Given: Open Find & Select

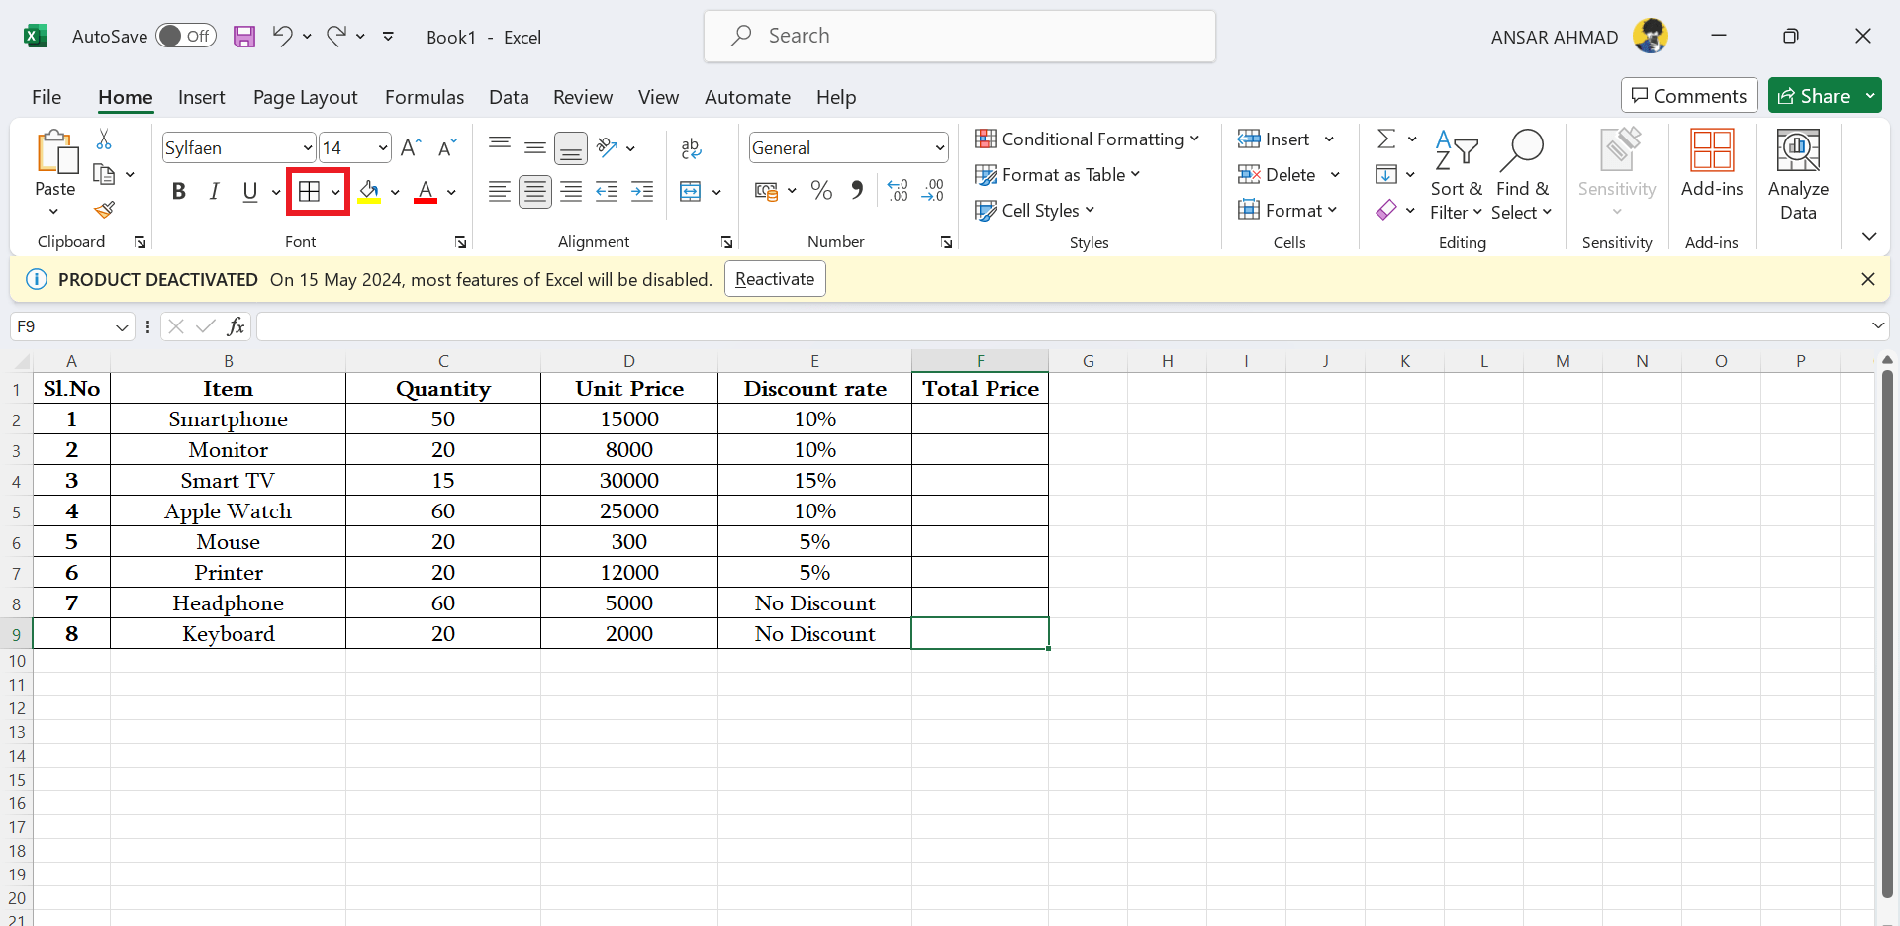Looking at the screenshot, I should pos(1522,173).
